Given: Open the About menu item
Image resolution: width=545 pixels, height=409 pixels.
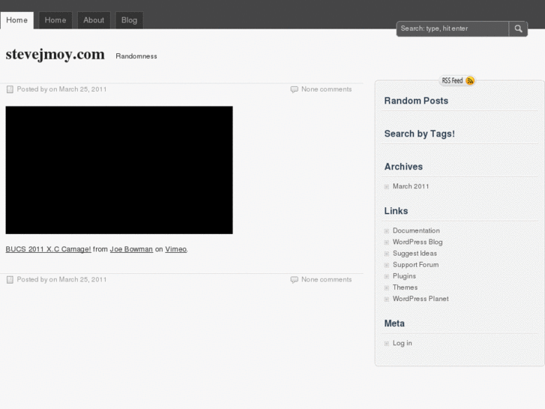Looking at the screenshot, I should [94, 20].
